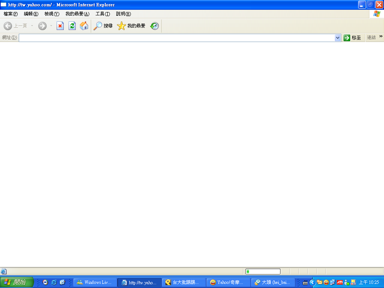Click the Forward arrow button
Screen dimensions: 384x288
click(x=42, y=26)
